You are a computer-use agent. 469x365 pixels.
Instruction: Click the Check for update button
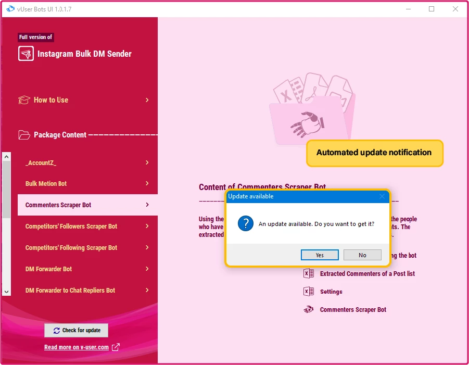click(x=77, y=330)
